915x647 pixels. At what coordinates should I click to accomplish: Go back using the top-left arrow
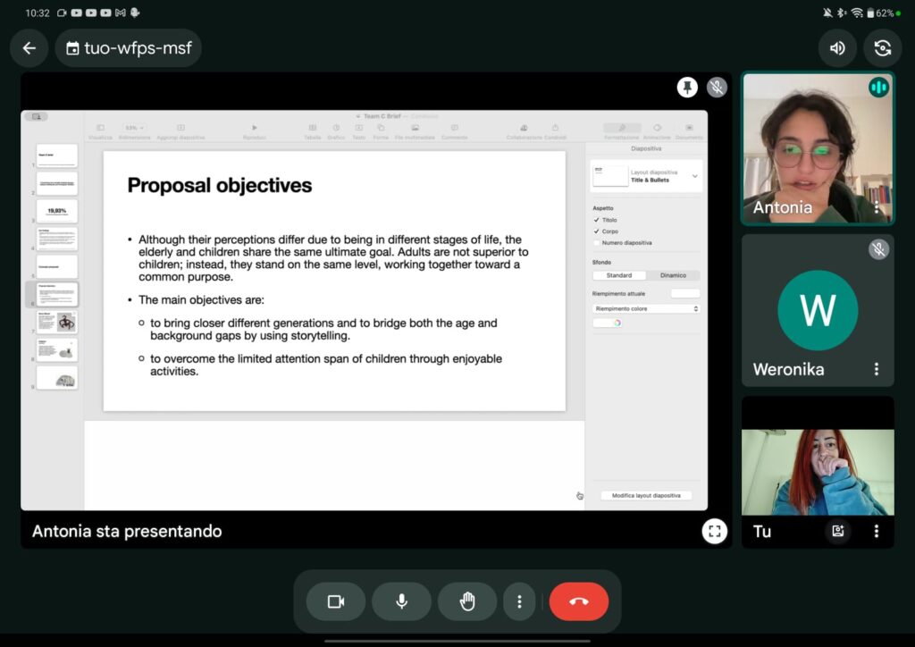click(x=29, y=48)
